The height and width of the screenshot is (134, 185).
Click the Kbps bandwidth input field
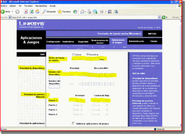(94, 59)
